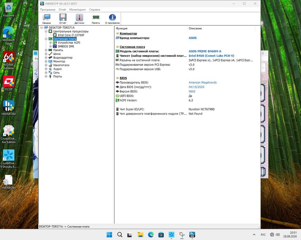Click the Отчёт save report icon

pos(63,19)
